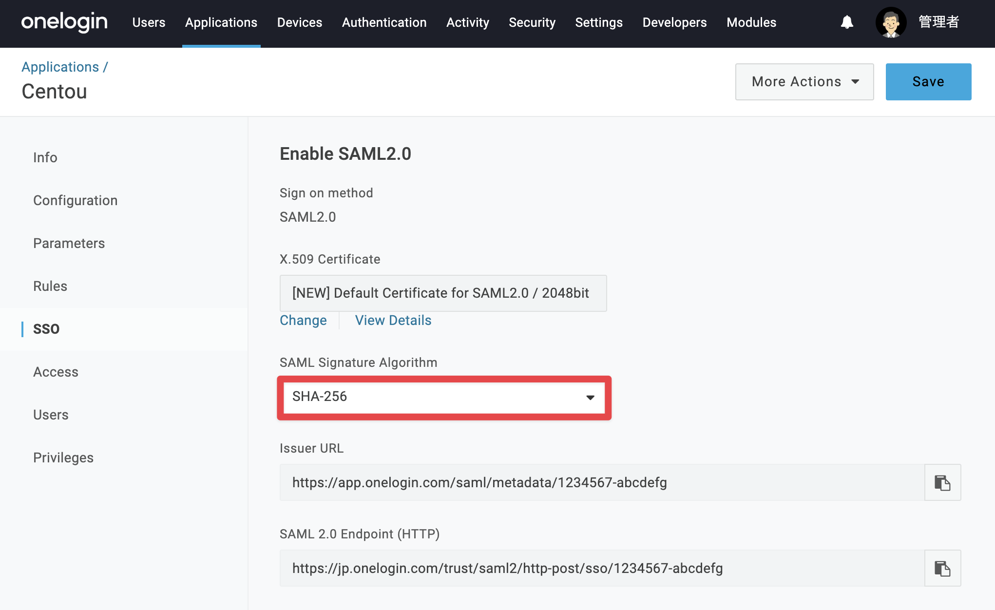The image size is (995, 610).
Task: Open the Authentication menu
Action: (x=384, y=22)
